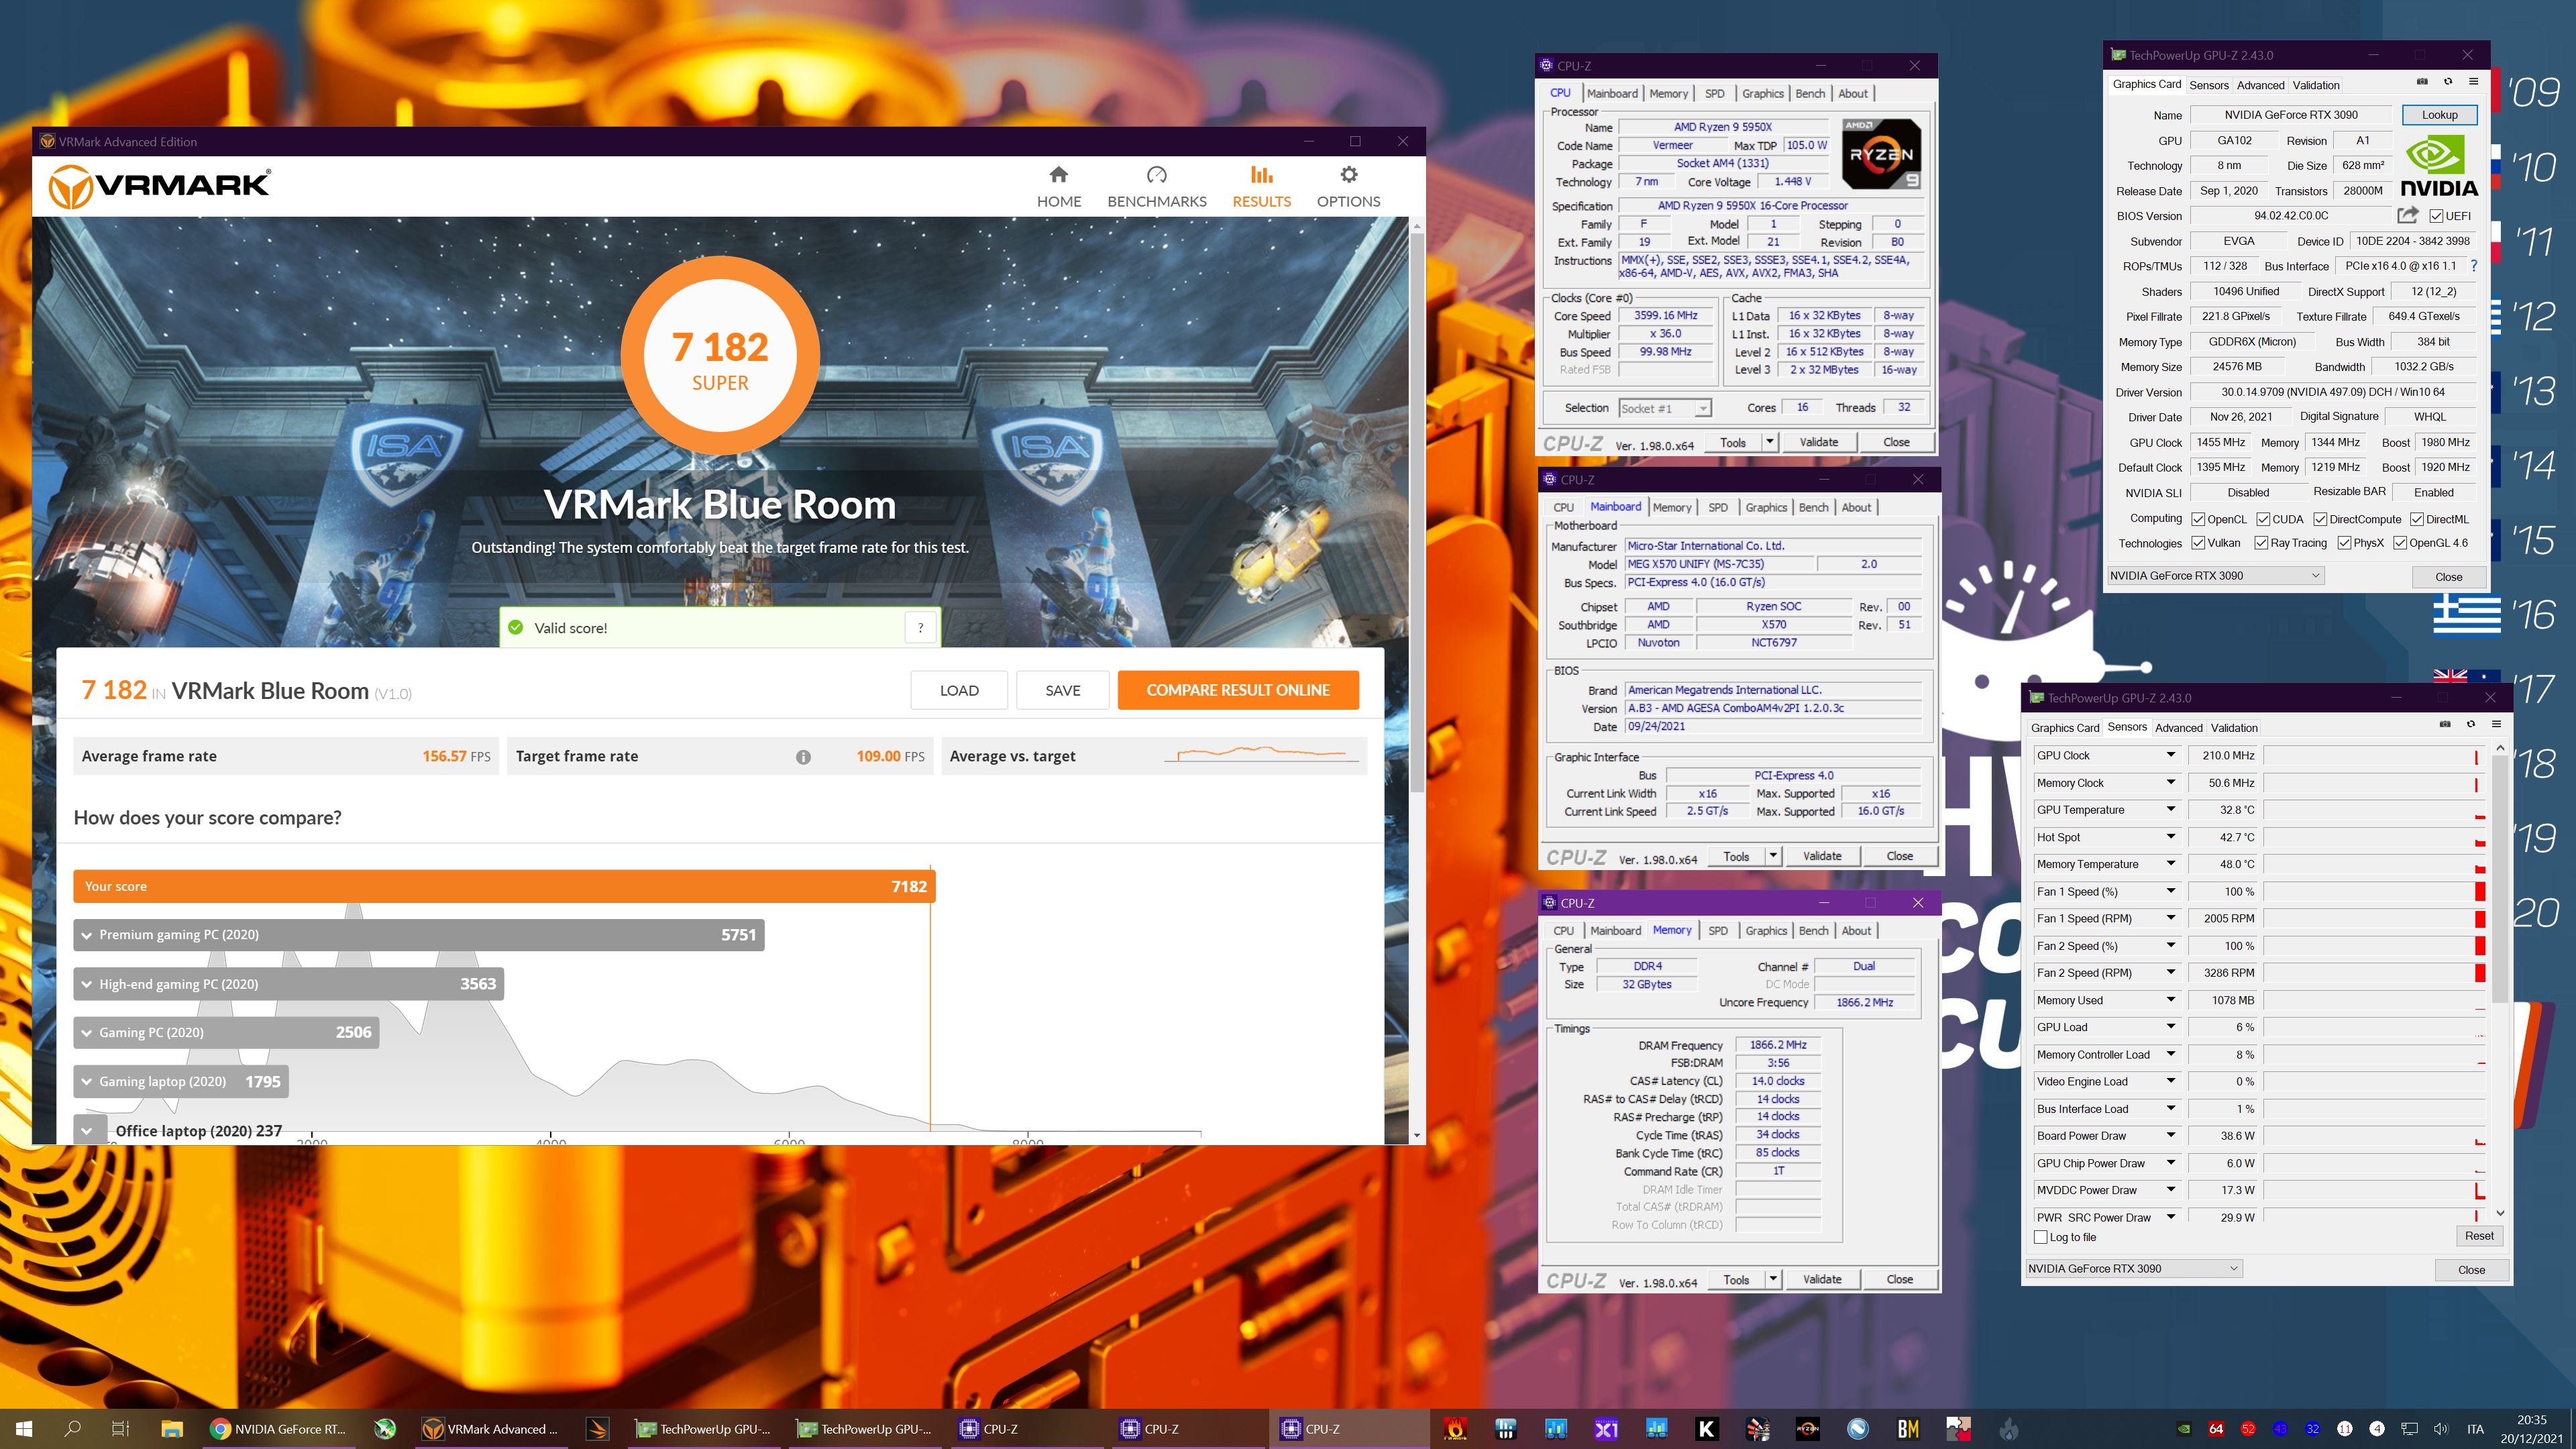The image size is (2576, 1449).
Task: Open GPU selector dropdown in GPU-Z Sensors window
Action: (2134, 1269)
